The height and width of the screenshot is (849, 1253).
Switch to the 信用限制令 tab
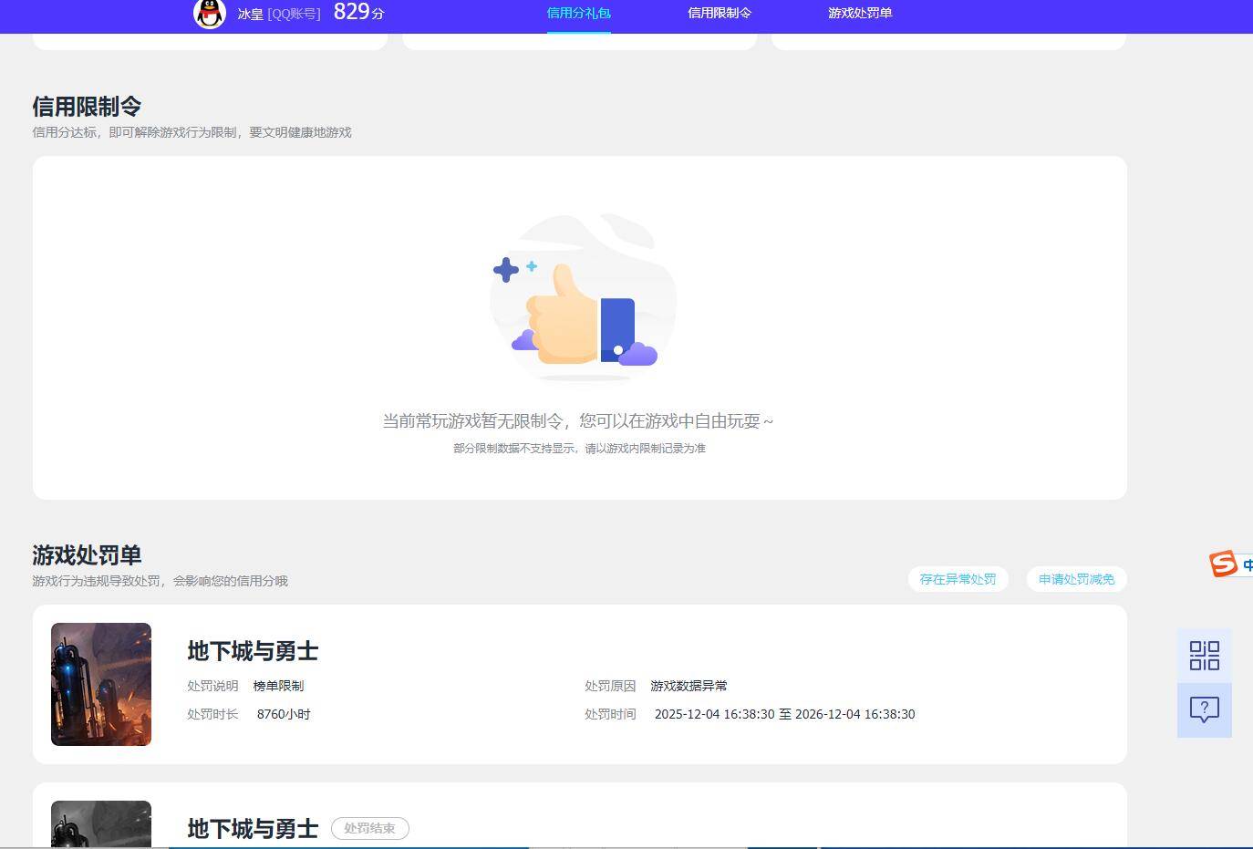720,15
